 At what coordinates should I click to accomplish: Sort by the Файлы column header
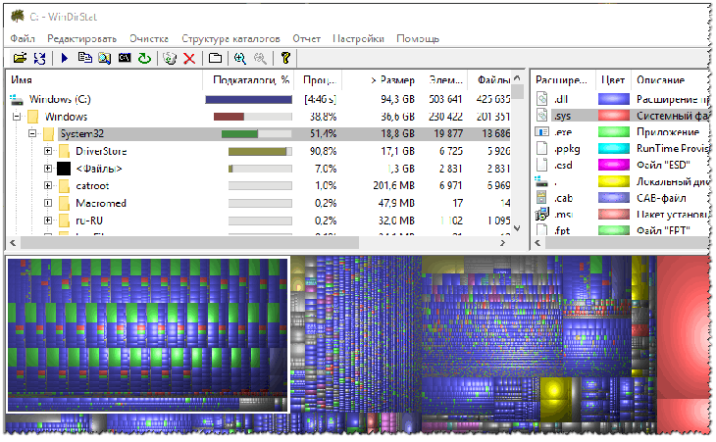[489, 79]
